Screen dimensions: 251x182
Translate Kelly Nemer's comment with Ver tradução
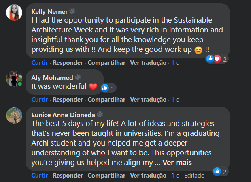tap(148, 63)
